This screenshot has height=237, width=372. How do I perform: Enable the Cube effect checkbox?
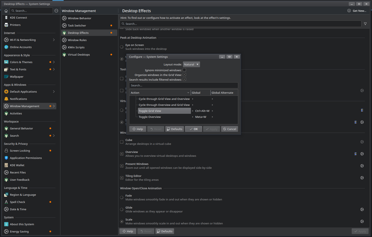point(122,142)
